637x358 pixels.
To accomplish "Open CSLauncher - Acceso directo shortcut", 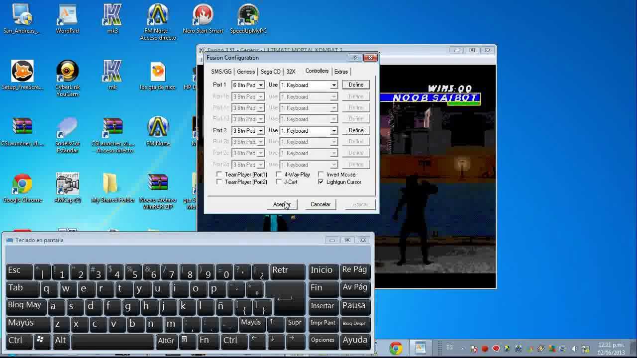I will [x=112, y=135].
